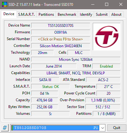
Task: Click the Temperature value 21° C
Action: 109,87
